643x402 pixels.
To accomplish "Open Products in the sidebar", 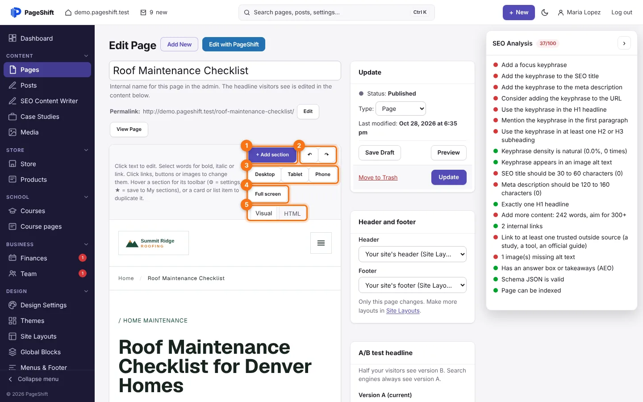I will pos(47,180).
